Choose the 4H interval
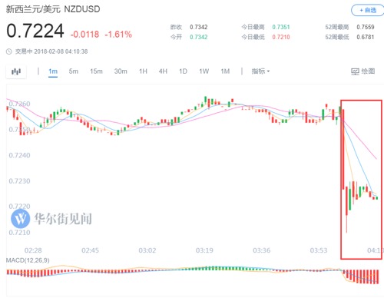This screenshot has height=298, width=384. pyautogui.click(x=163, y=71)
